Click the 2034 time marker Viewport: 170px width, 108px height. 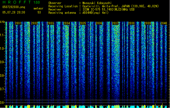pos(66,23)
